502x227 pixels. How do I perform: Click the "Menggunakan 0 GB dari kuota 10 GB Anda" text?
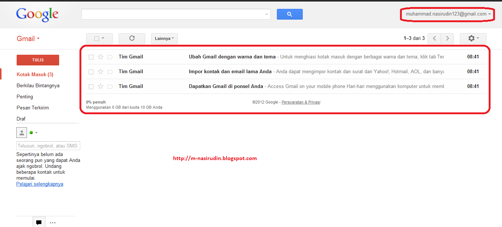click(x=124, y=107)
